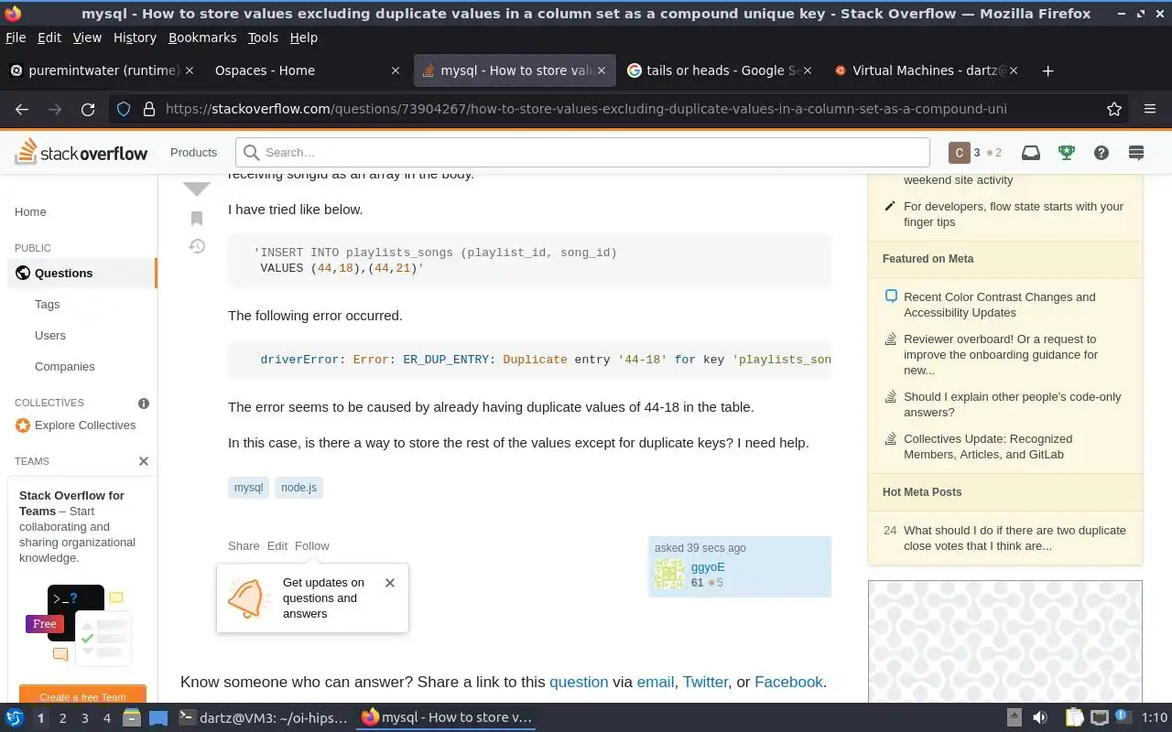Open Users in the left sidebar
Image resolution: width=1172 pixels, height=732 pixels.
pyautogui.click(x=50, y=335)
